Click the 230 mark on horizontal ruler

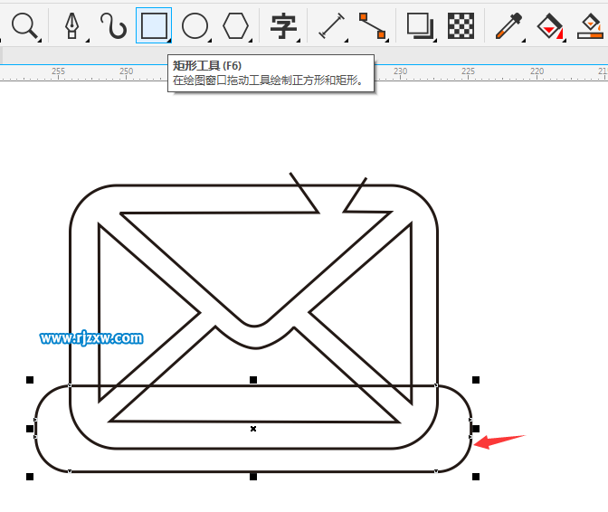(400, 71)
